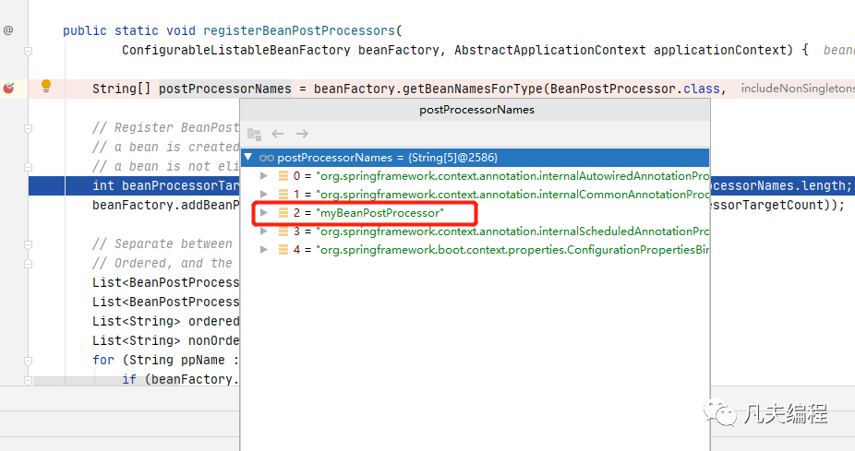Click the yellow intention lightbulb icon
This screenshot has height=451, width=855.
pyautogui.click(x=46, y=86)
